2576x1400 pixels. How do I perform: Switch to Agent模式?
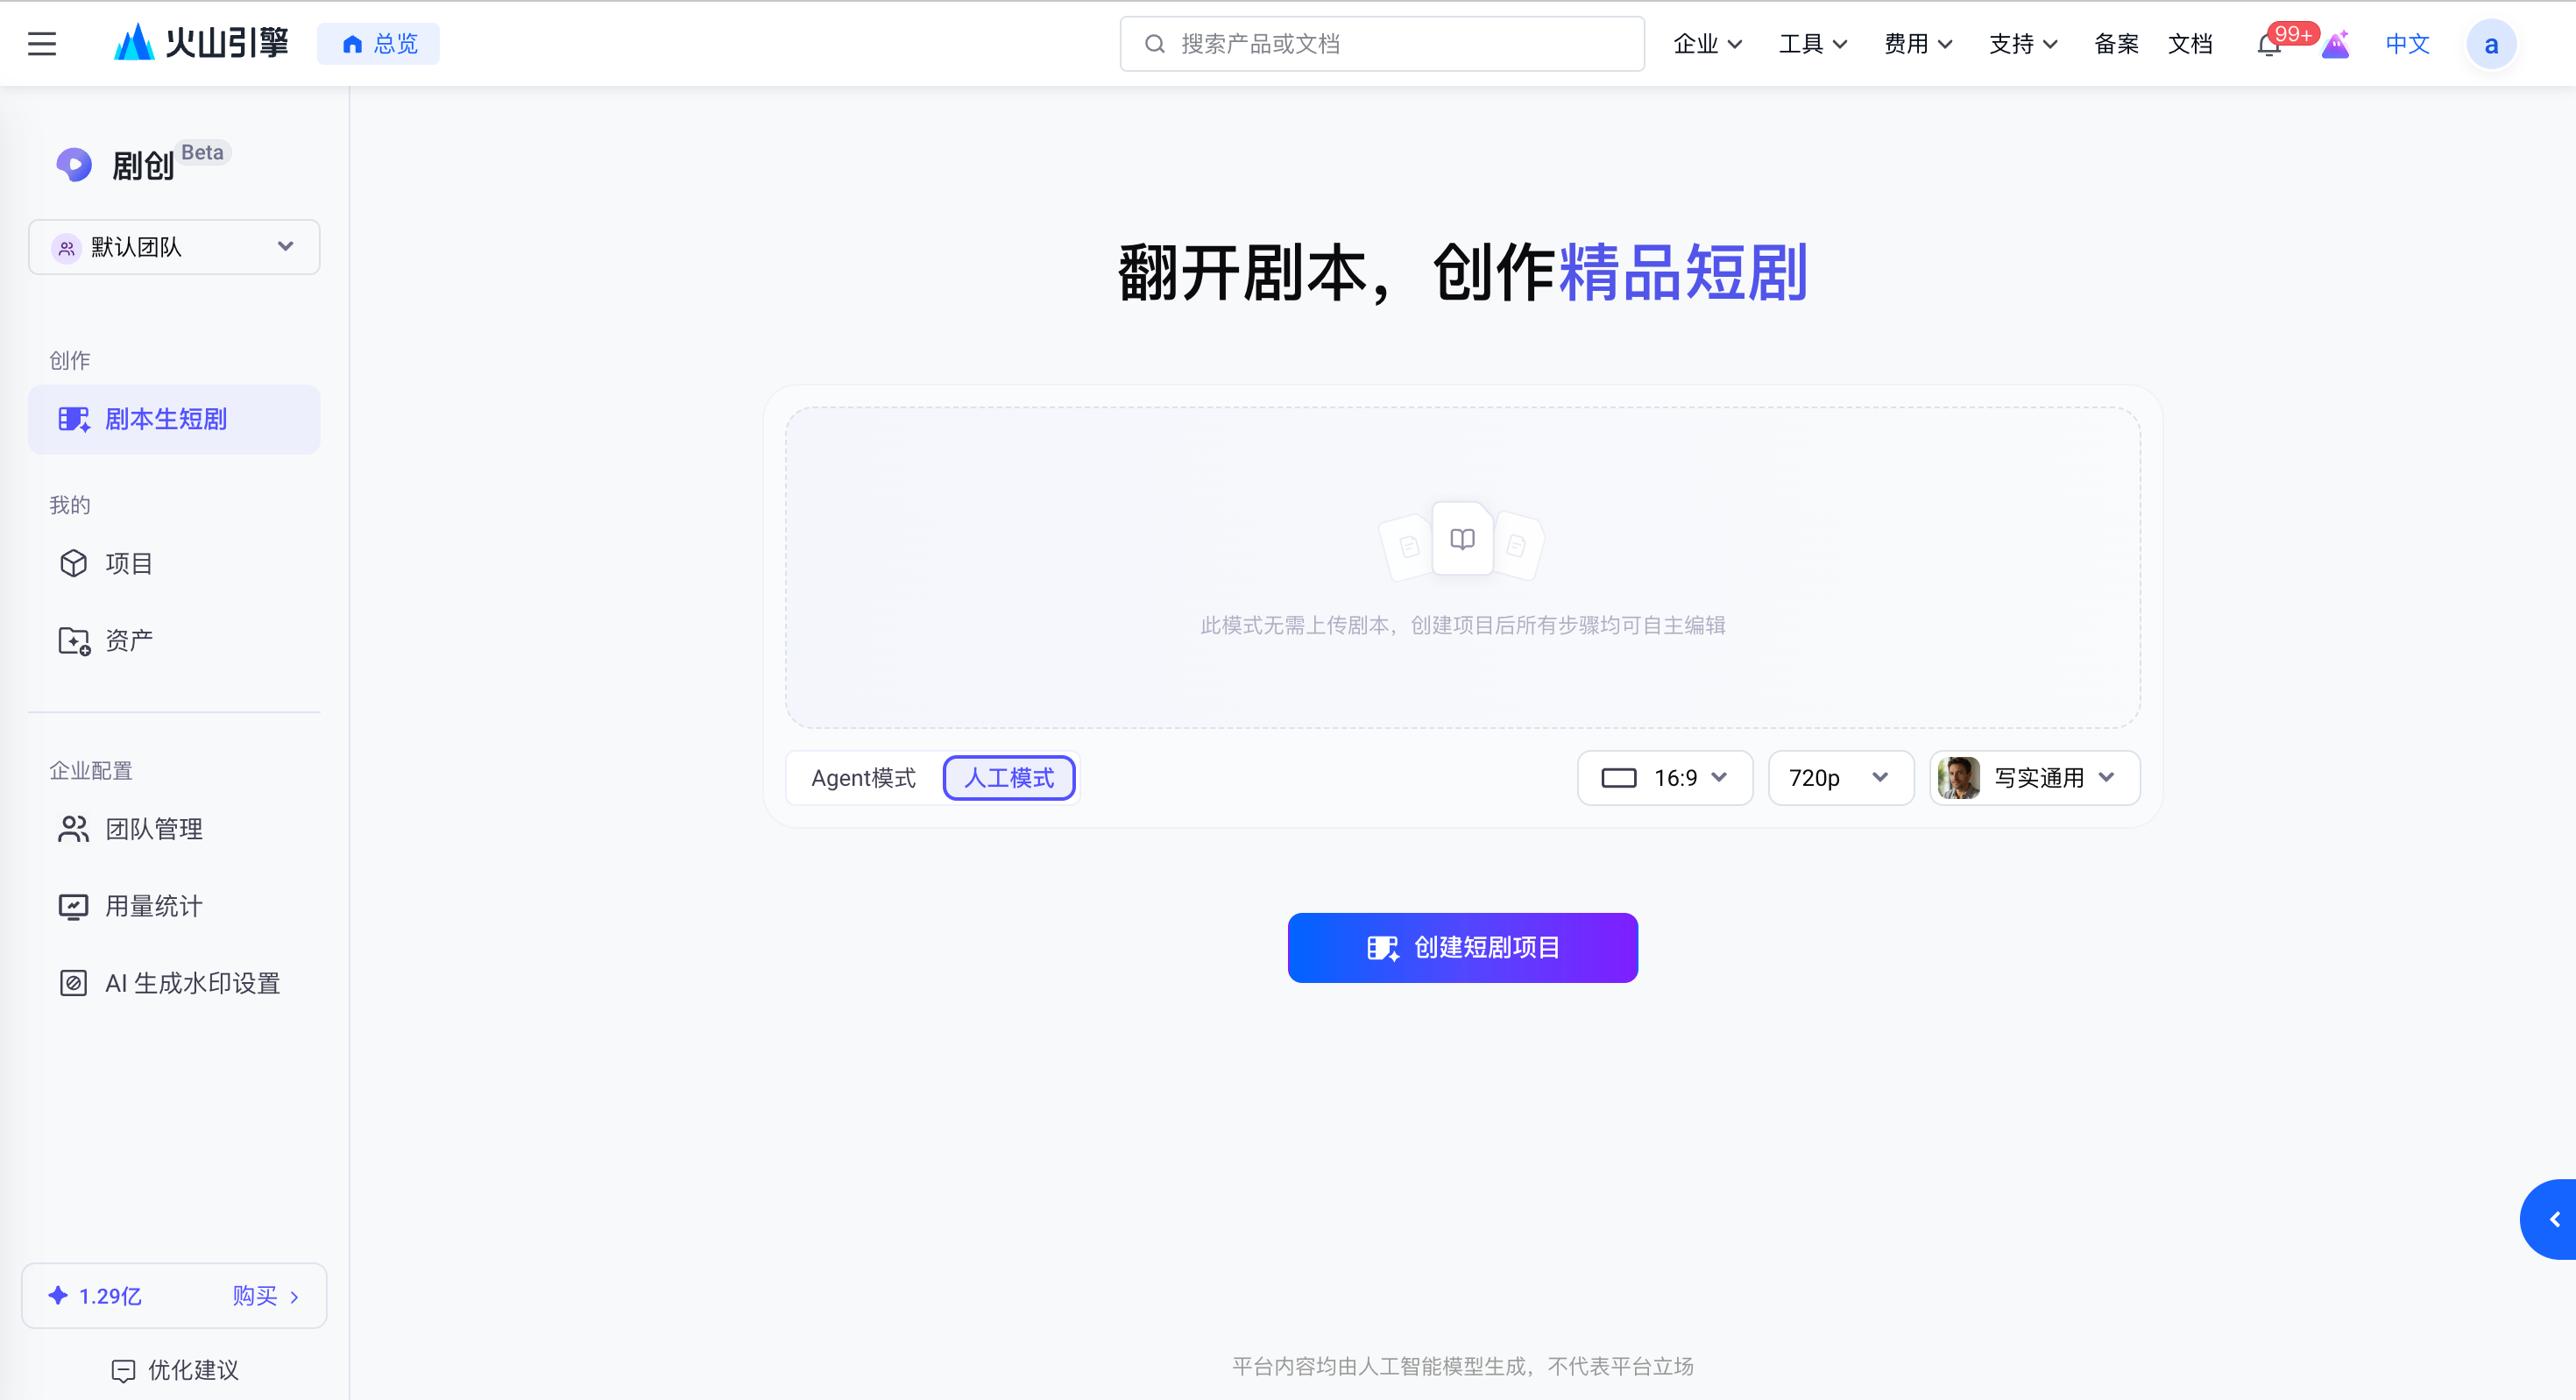(x=863, y=778)
